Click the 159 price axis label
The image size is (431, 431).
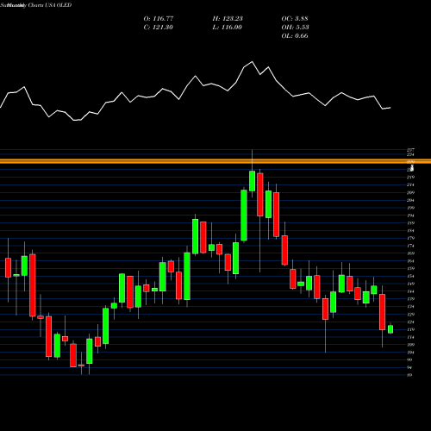point(410,269)
